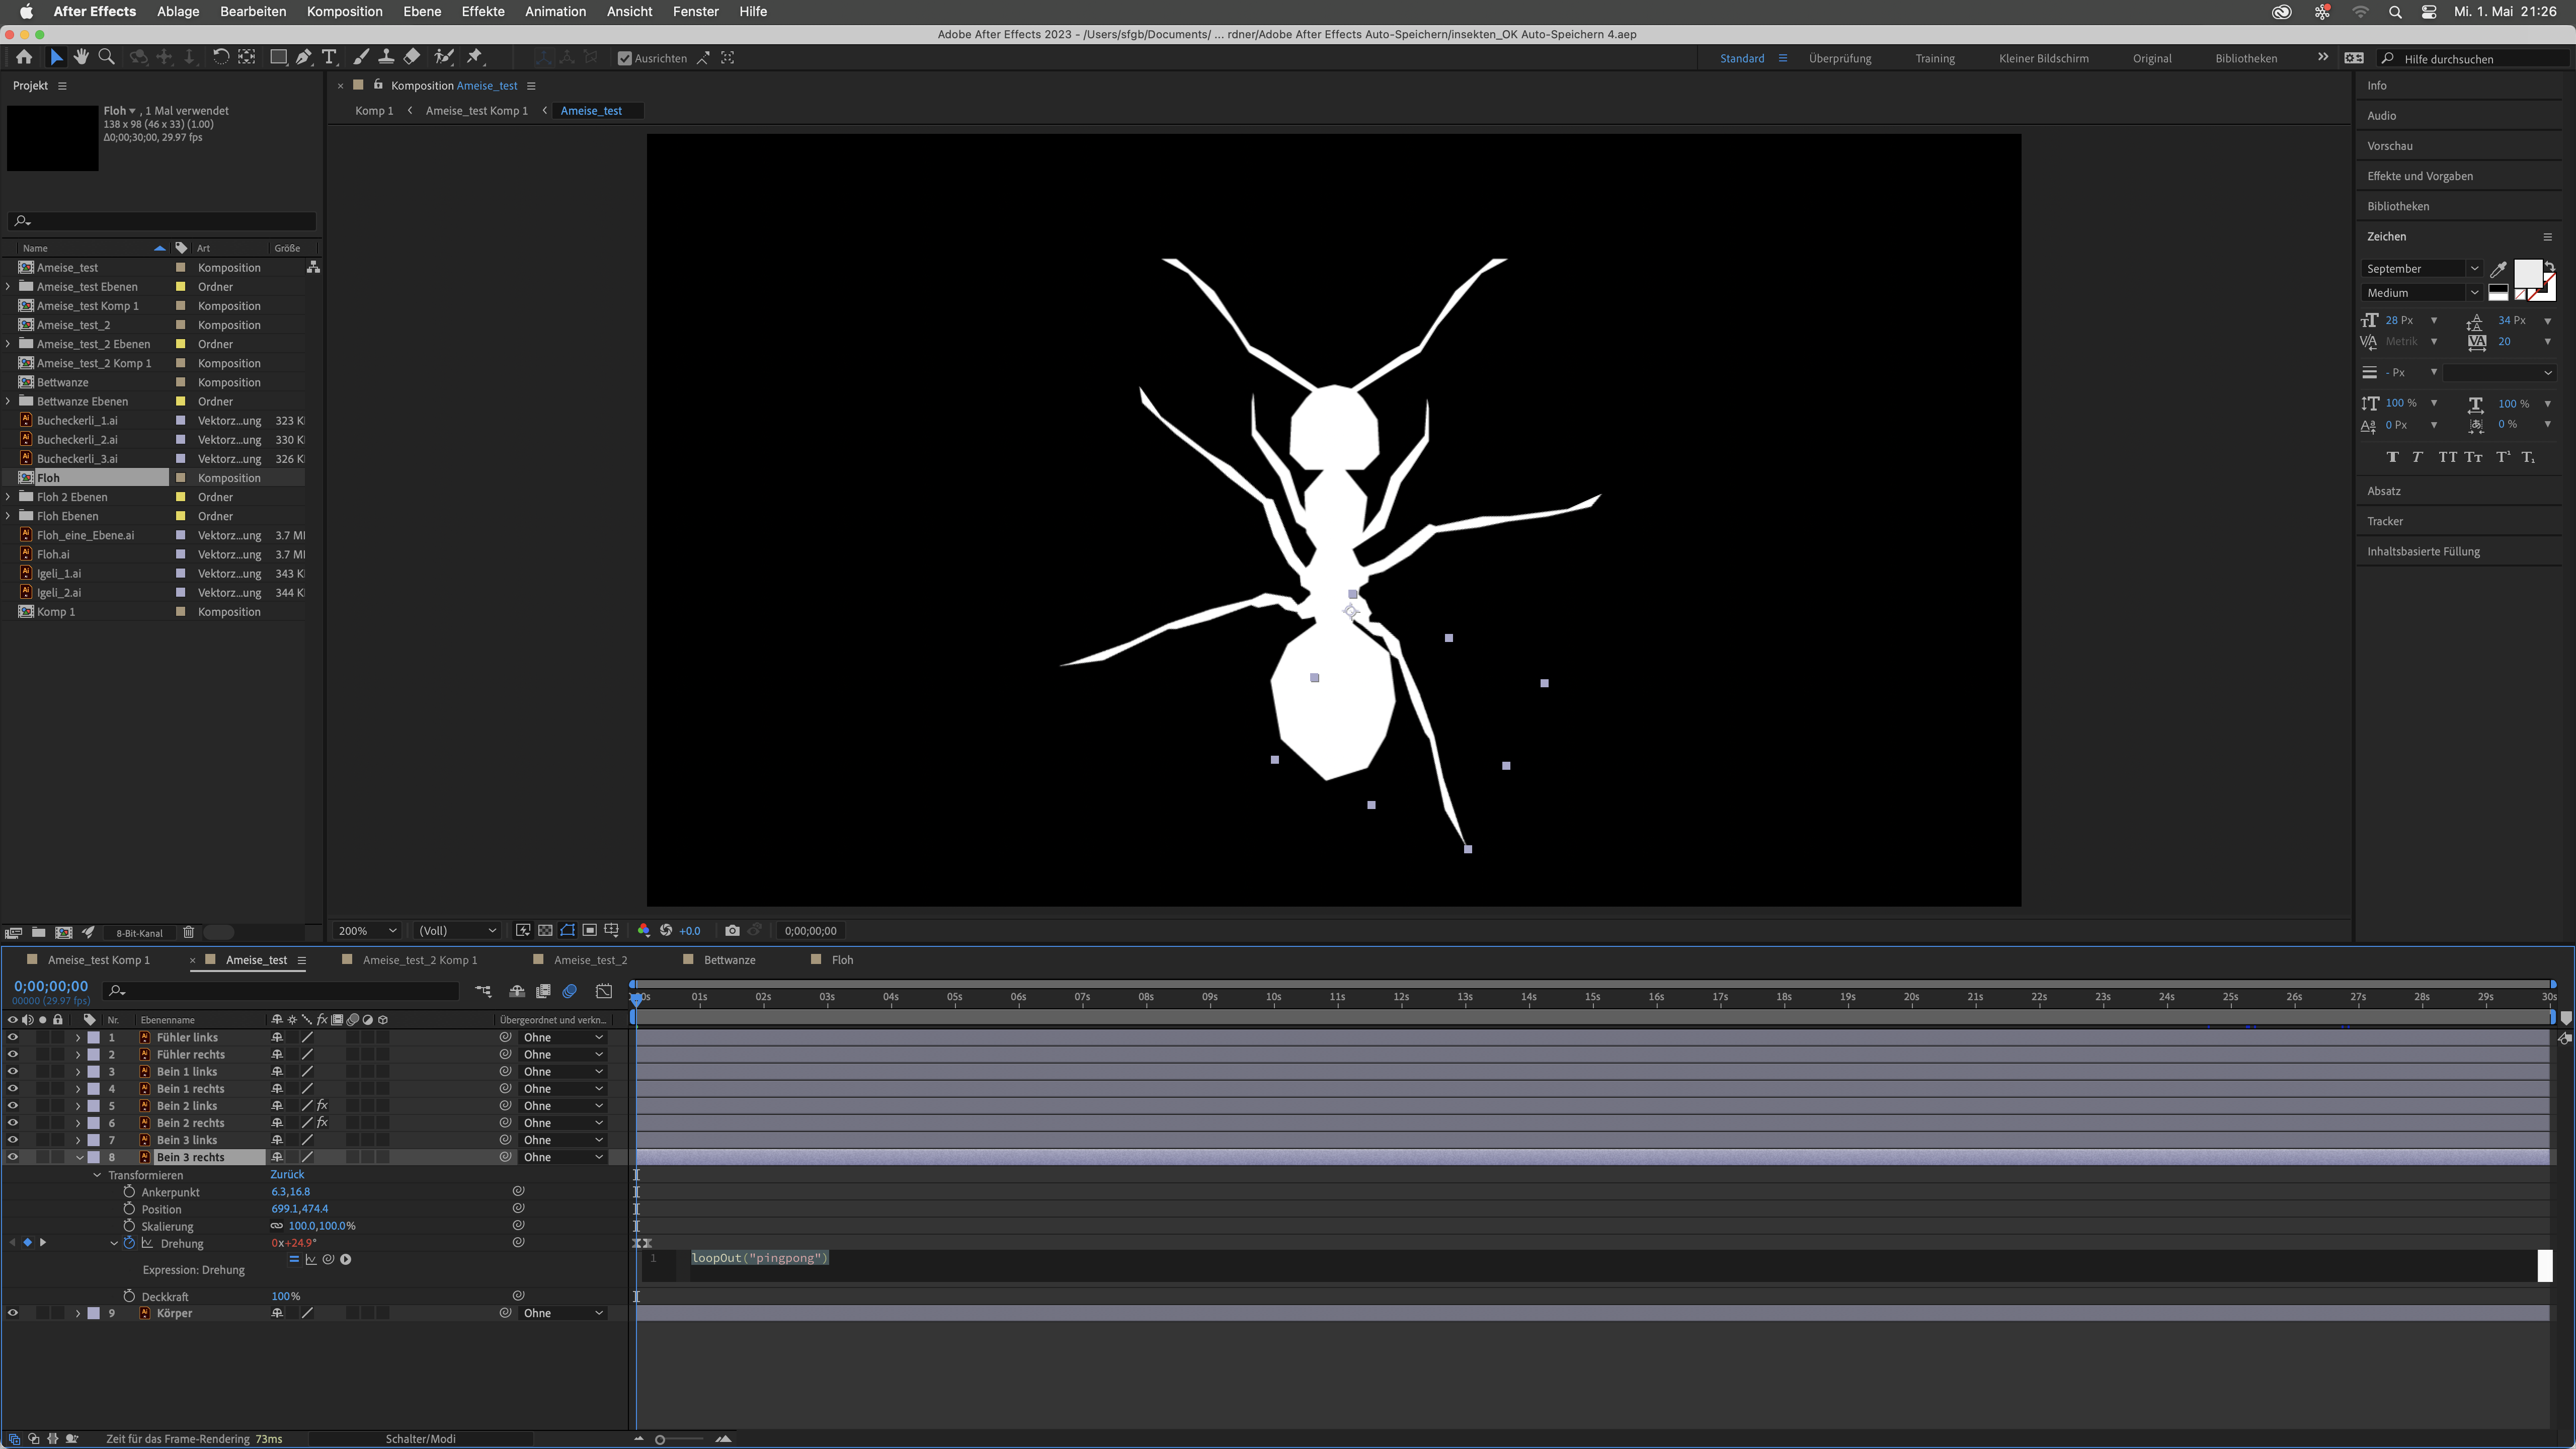Screen dimensions: 2576x1449
Task: Open the 200% magnification dropdown
Action: (x=367, y=930)
